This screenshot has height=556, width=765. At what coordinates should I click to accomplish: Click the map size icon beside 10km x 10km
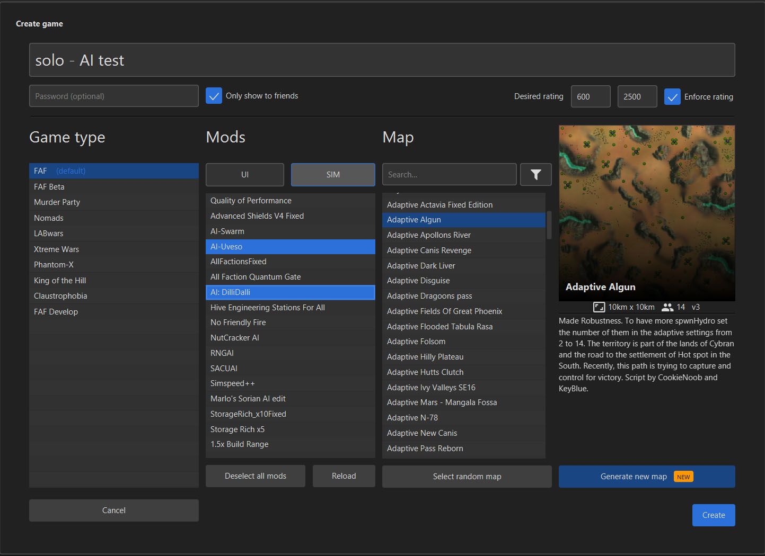[x=599, y=307]
